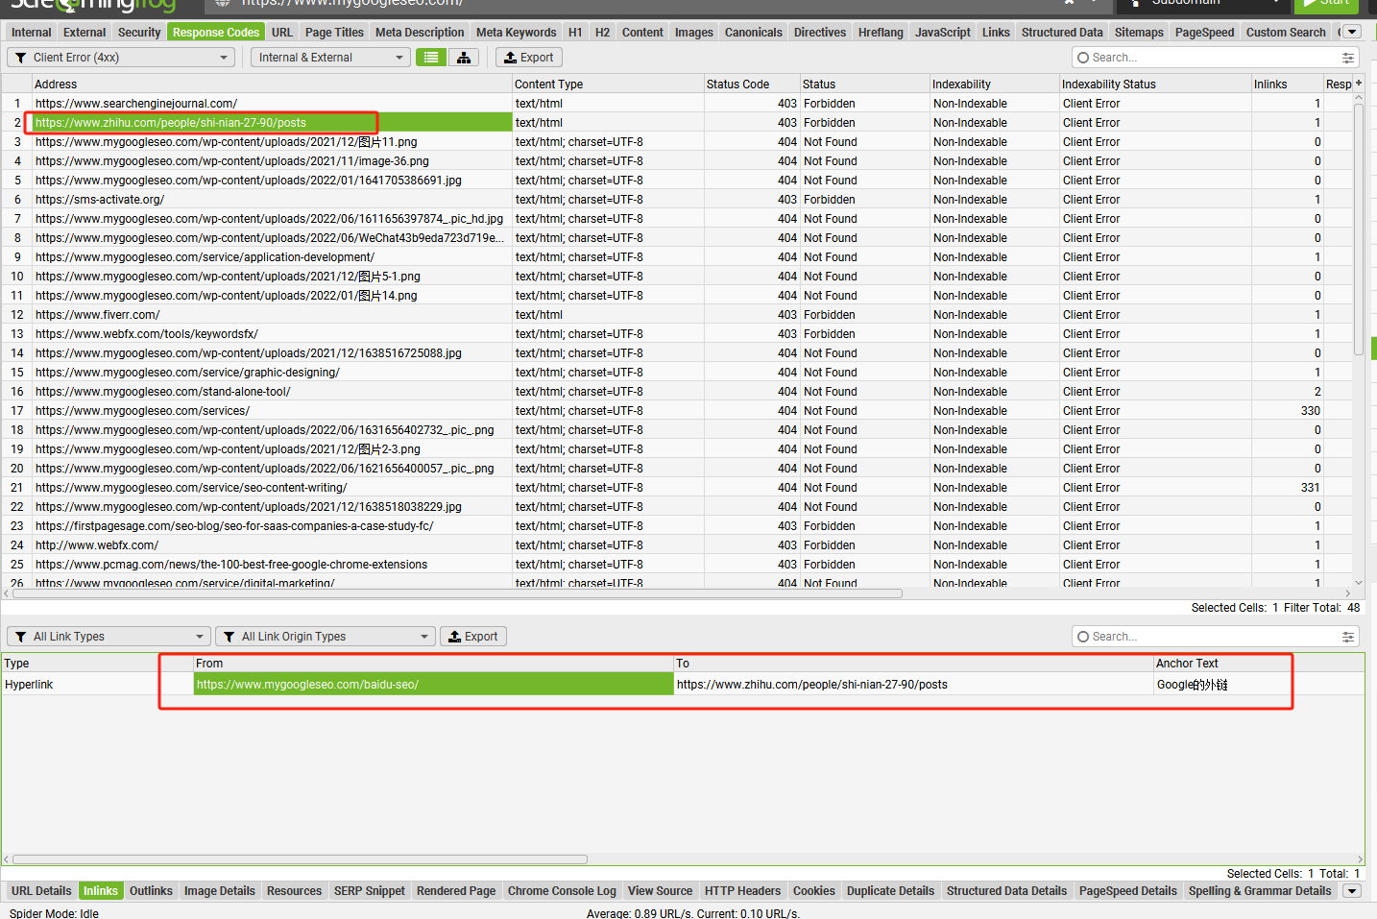Open the Resources bottom tab
Image resolution: width=1377 pixels, height=919 pixels.
tap(295, 891)
